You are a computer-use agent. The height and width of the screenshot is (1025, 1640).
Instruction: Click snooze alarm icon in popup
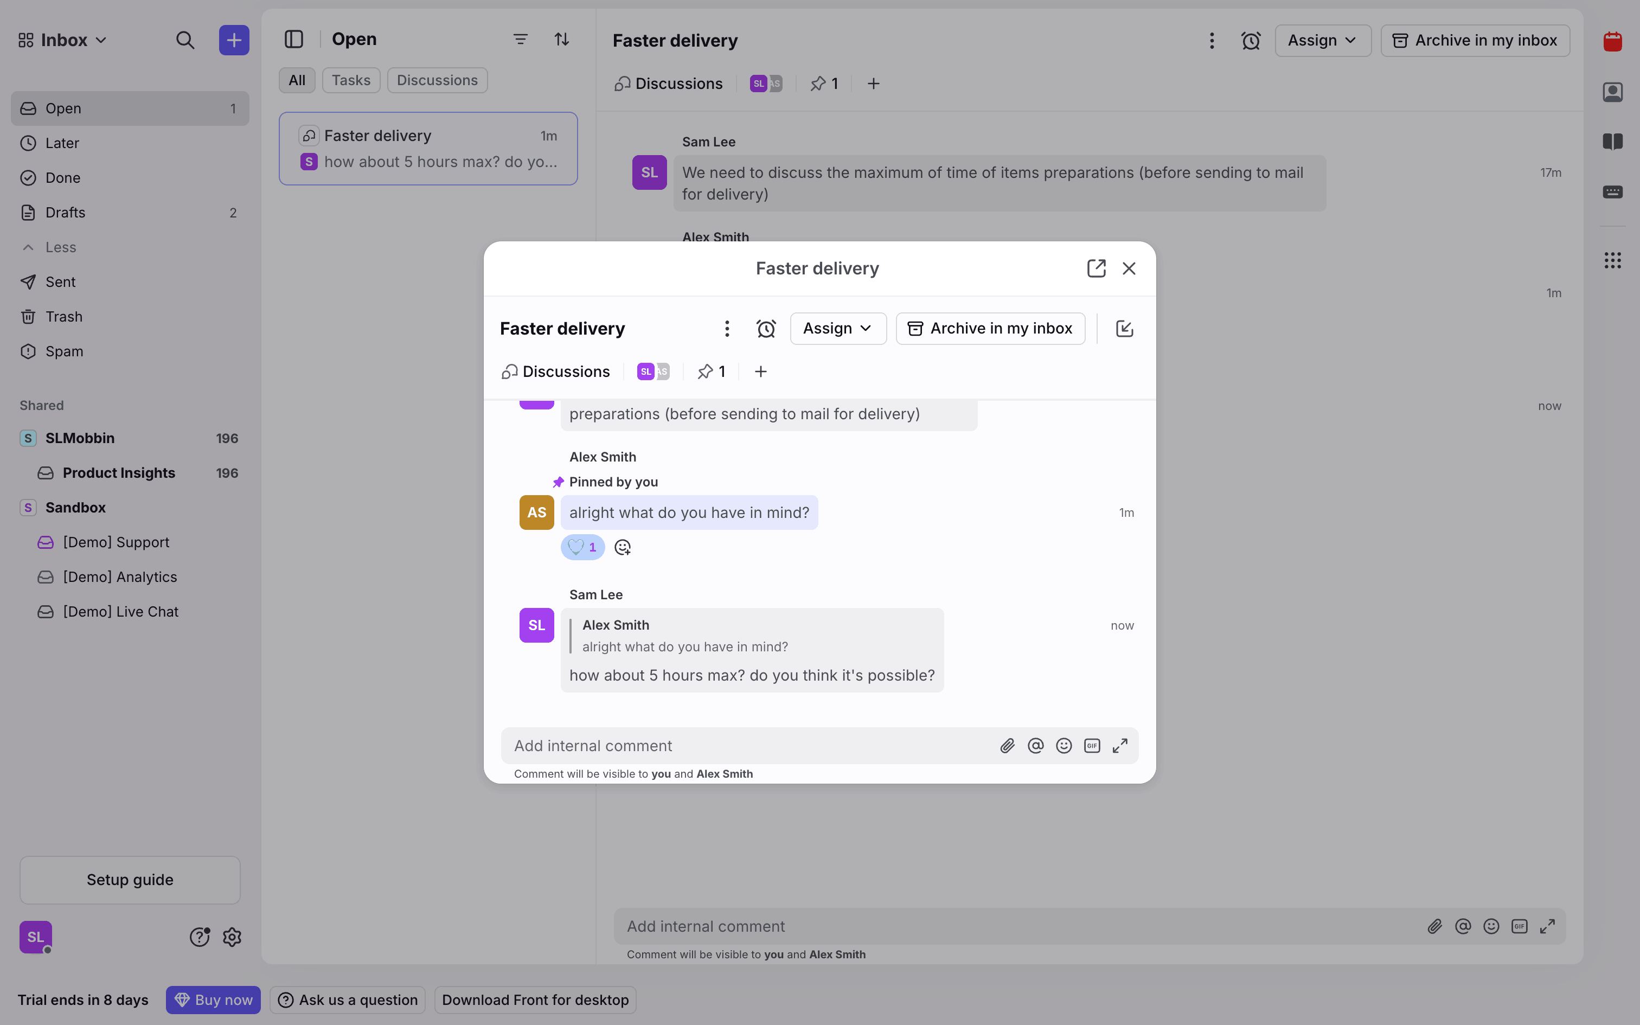(766, 329)
